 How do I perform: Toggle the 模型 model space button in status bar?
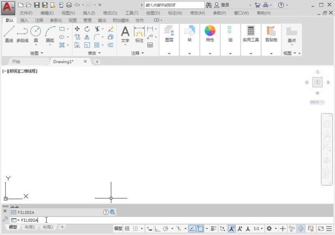point(118,229)
